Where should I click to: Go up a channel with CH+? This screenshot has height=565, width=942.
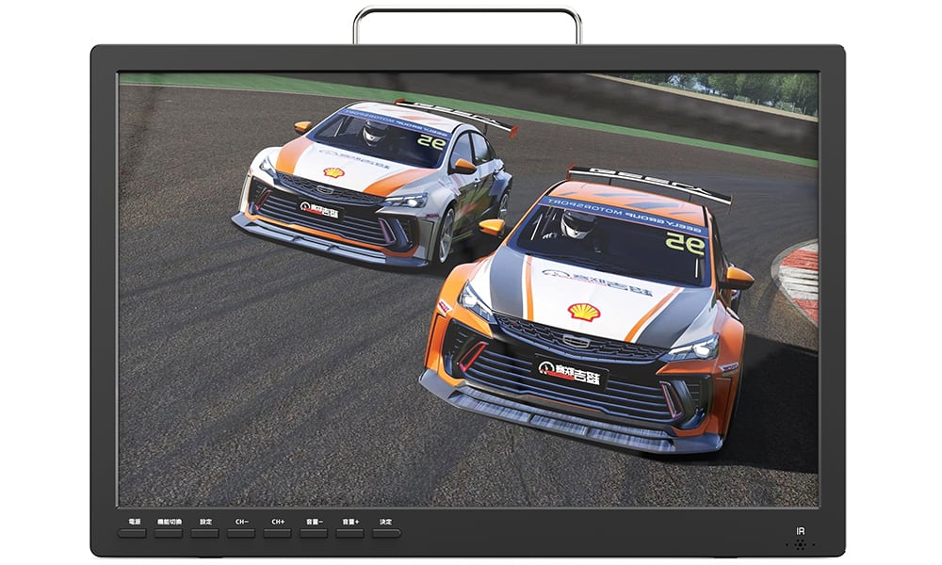click(x=278, y=533)
